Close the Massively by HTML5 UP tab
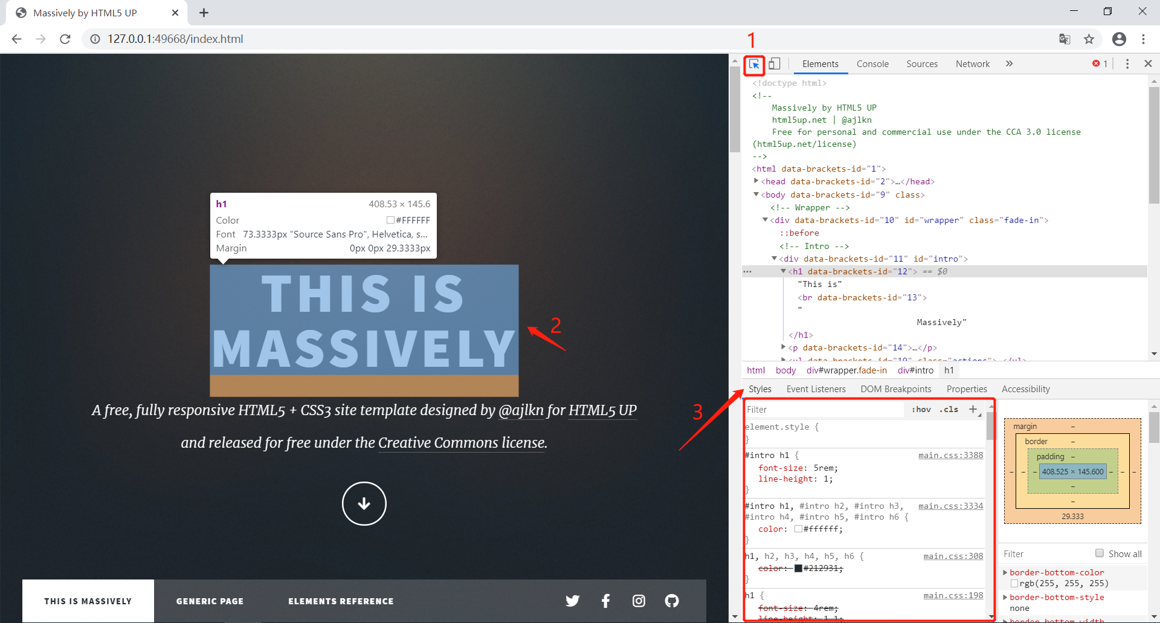This screenshot has height=623, width=1160. (175, 13)
